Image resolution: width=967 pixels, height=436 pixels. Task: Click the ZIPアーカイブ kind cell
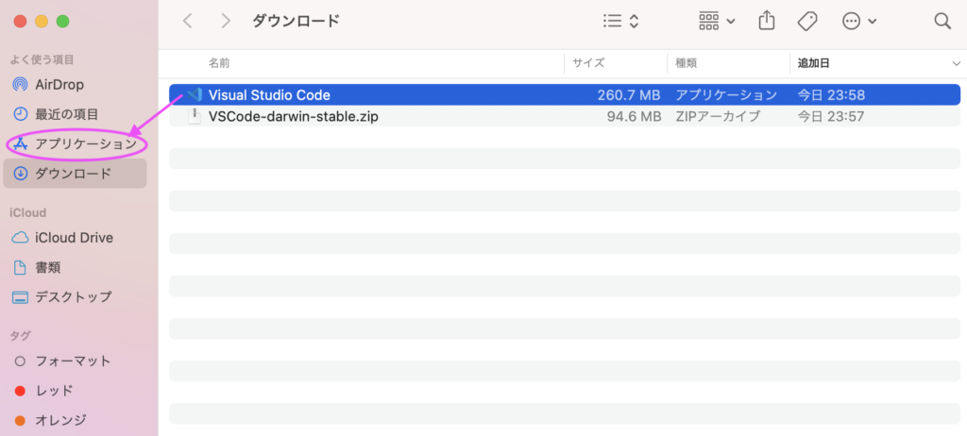point(718,116)
